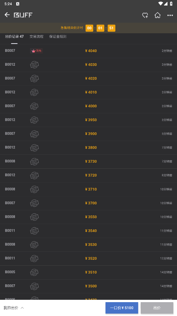Tap the OUT stamp on ¥4030 bid
Screen dimensions: 177x316
pyautogui.click(x=34, y=65)
